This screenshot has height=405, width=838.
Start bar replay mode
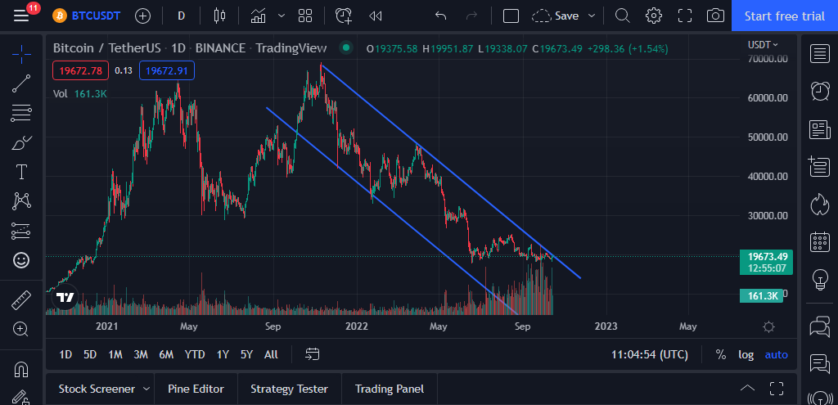375,16
